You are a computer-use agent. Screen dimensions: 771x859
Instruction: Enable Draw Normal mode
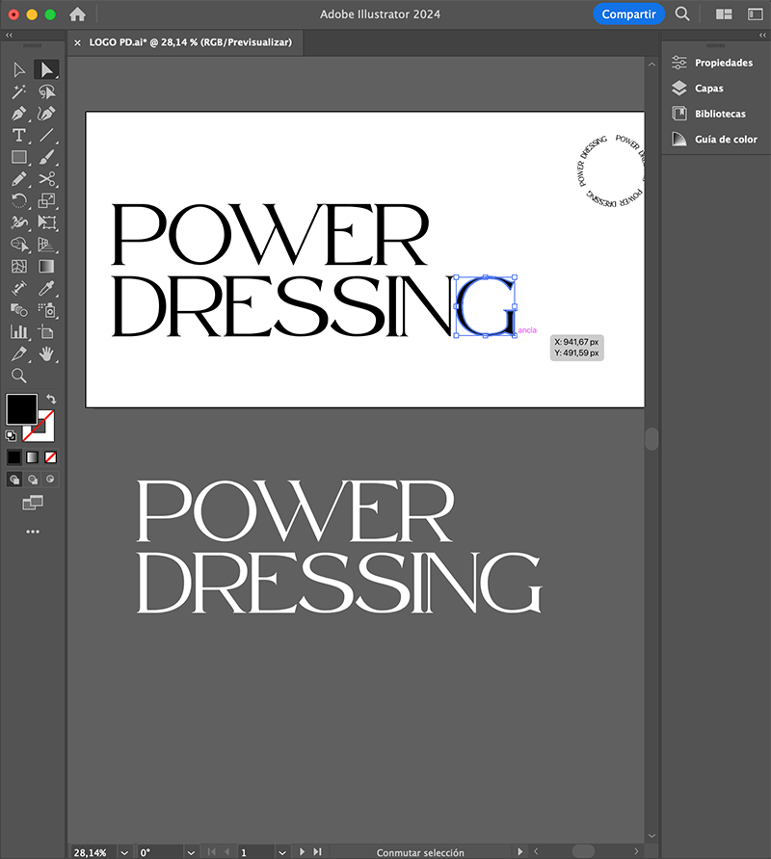14,480
